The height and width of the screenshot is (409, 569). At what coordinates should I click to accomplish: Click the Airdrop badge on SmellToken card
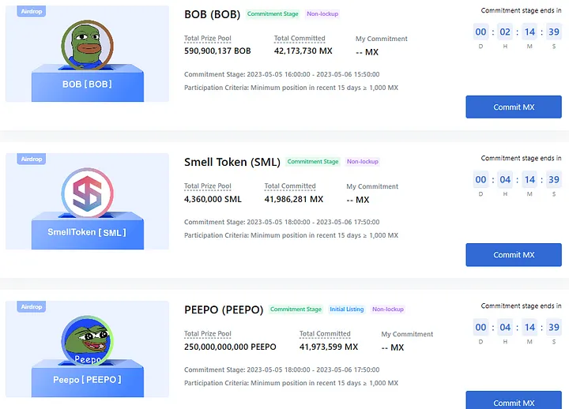(31, 159)
